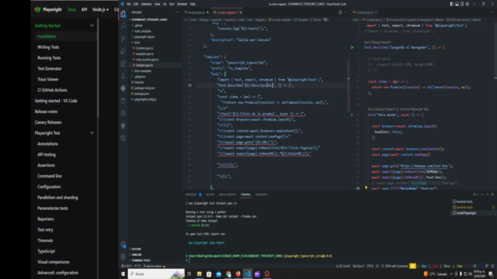Open the Search view in the activity bar
The height and width of the screenshot is (279, 497).
coord(123,26)
